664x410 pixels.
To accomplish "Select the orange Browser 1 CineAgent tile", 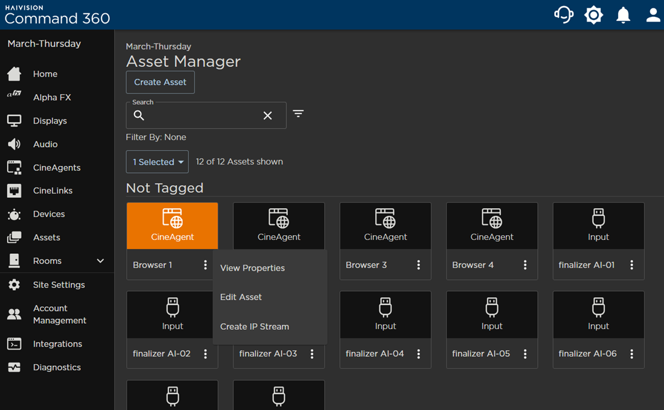I will coord(173,225).
